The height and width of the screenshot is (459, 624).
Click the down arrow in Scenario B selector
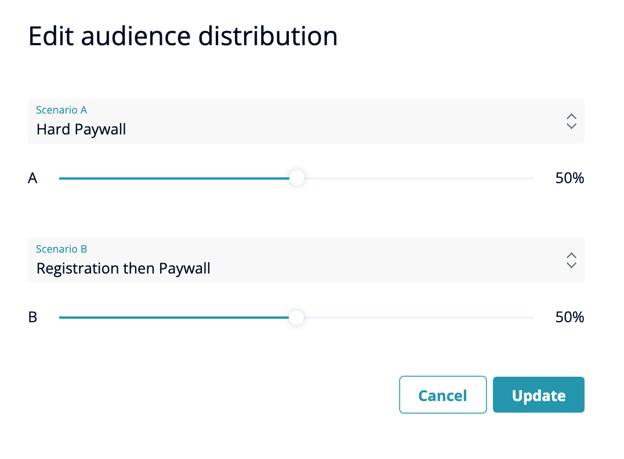click(571, 265)
